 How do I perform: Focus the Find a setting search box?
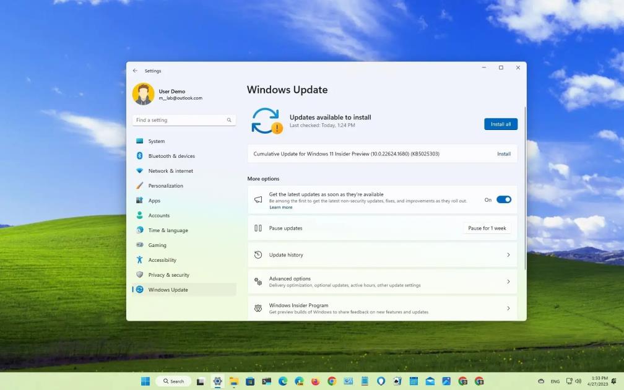[184, 120]
